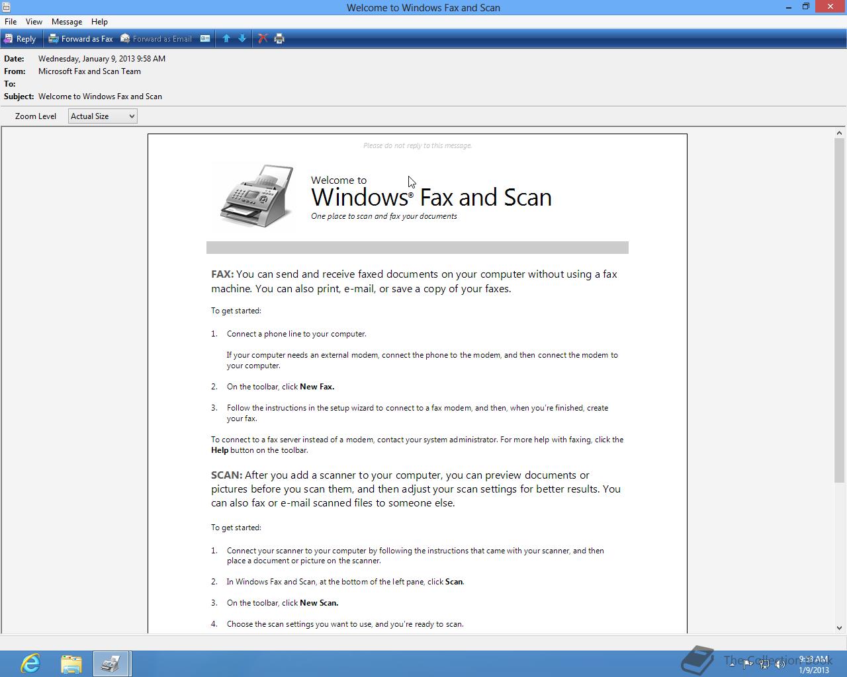Open the File menu
Viewport: 847px width, 677px height.
coord(11,22)
